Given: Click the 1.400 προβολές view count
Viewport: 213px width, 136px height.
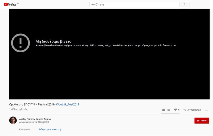Looking at the screenshot, I should click(x=18, y=110).
